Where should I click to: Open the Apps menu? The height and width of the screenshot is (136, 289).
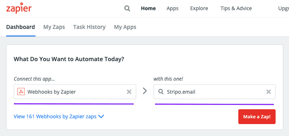point(172,8)
